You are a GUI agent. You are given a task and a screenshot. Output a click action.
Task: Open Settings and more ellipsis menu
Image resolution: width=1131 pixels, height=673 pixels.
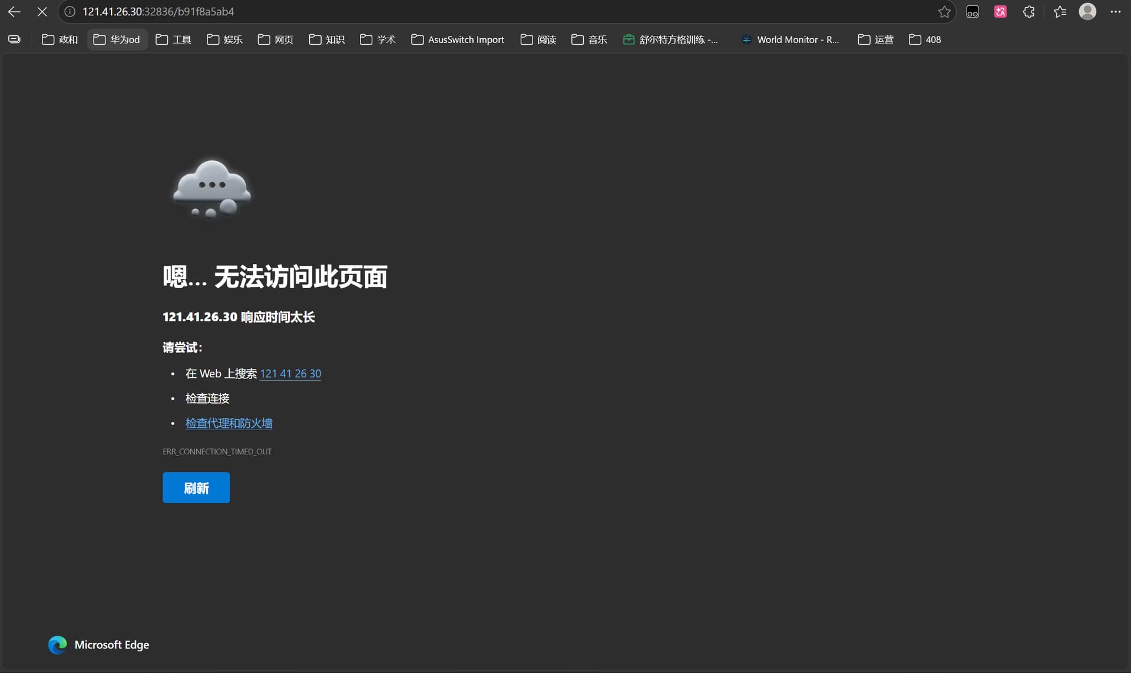[1115, 12]
